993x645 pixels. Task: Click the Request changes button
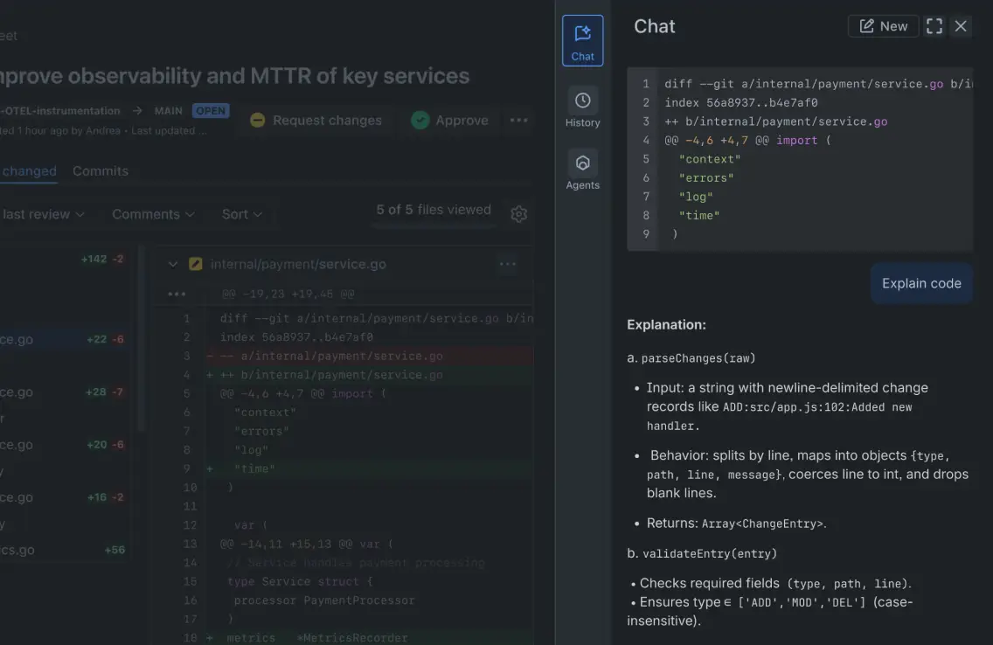coord(316,121)
